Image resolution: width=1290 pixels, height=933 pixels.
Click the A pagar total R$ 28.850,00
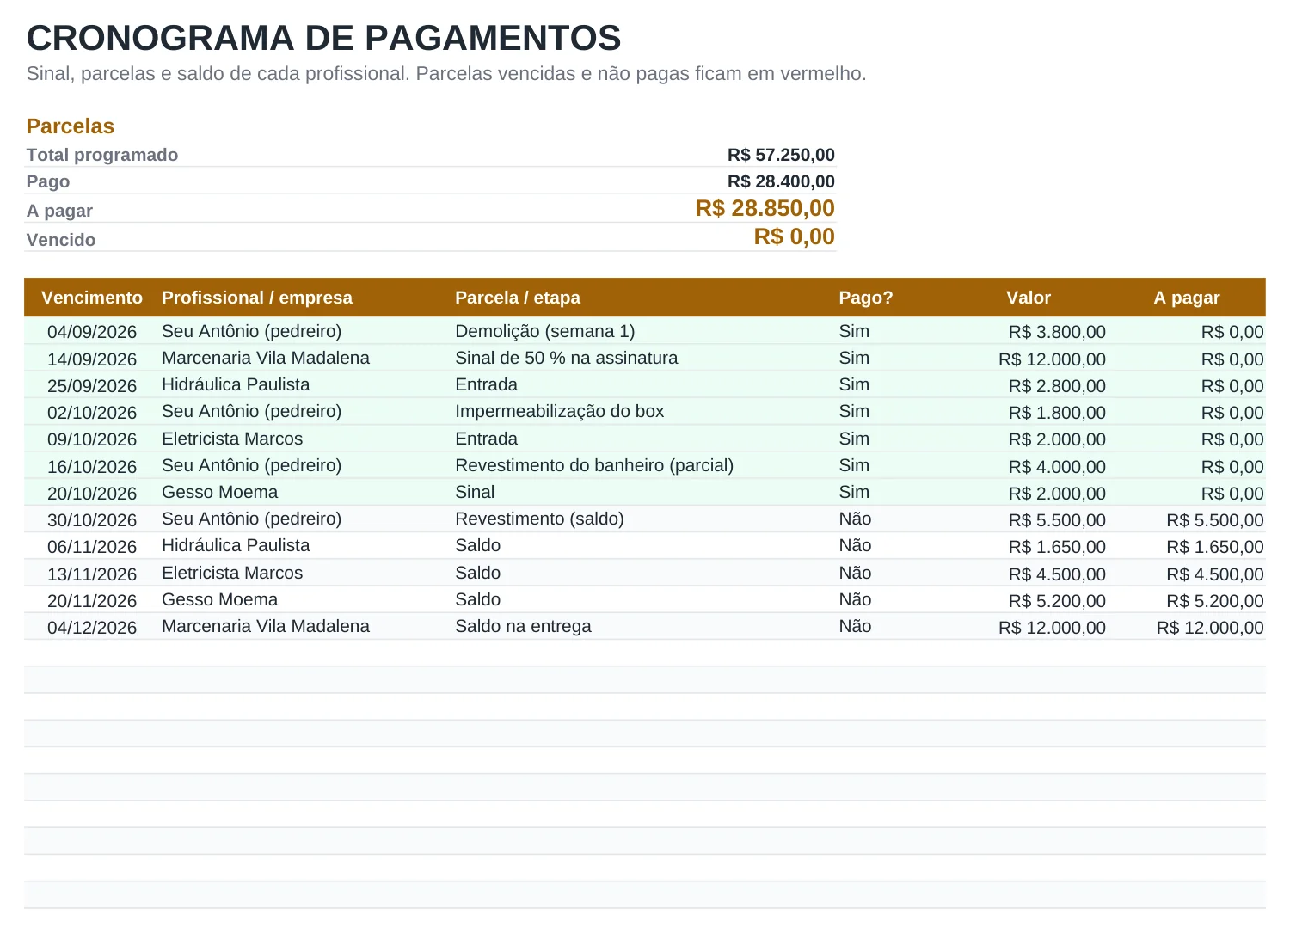tap(765, 208)
